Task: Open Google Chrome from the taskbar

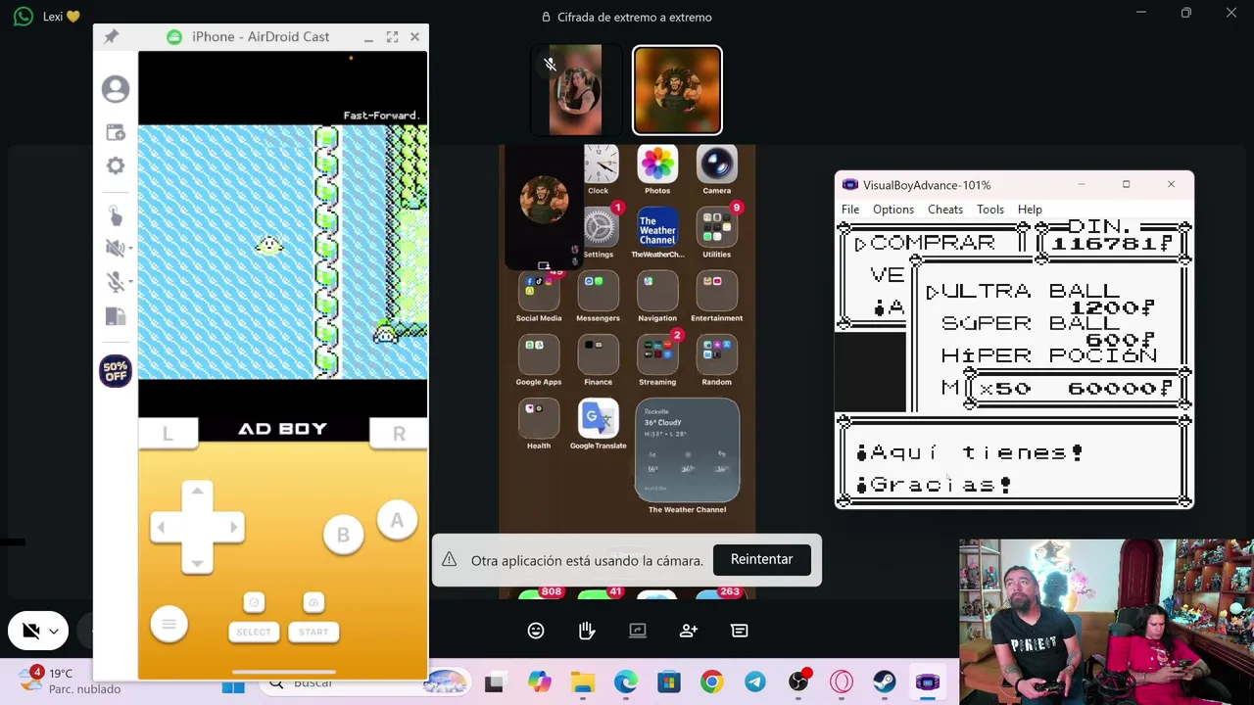Action: pyautogui.click(x=712, y=681)
